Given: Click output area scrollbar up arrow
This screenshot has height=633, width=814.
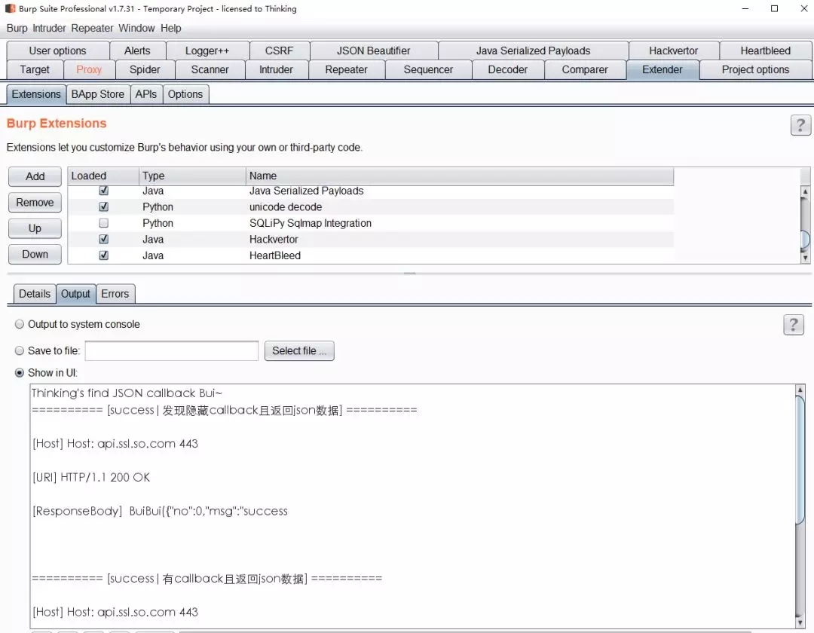Looking at the screenshot, I should point(800,390).
